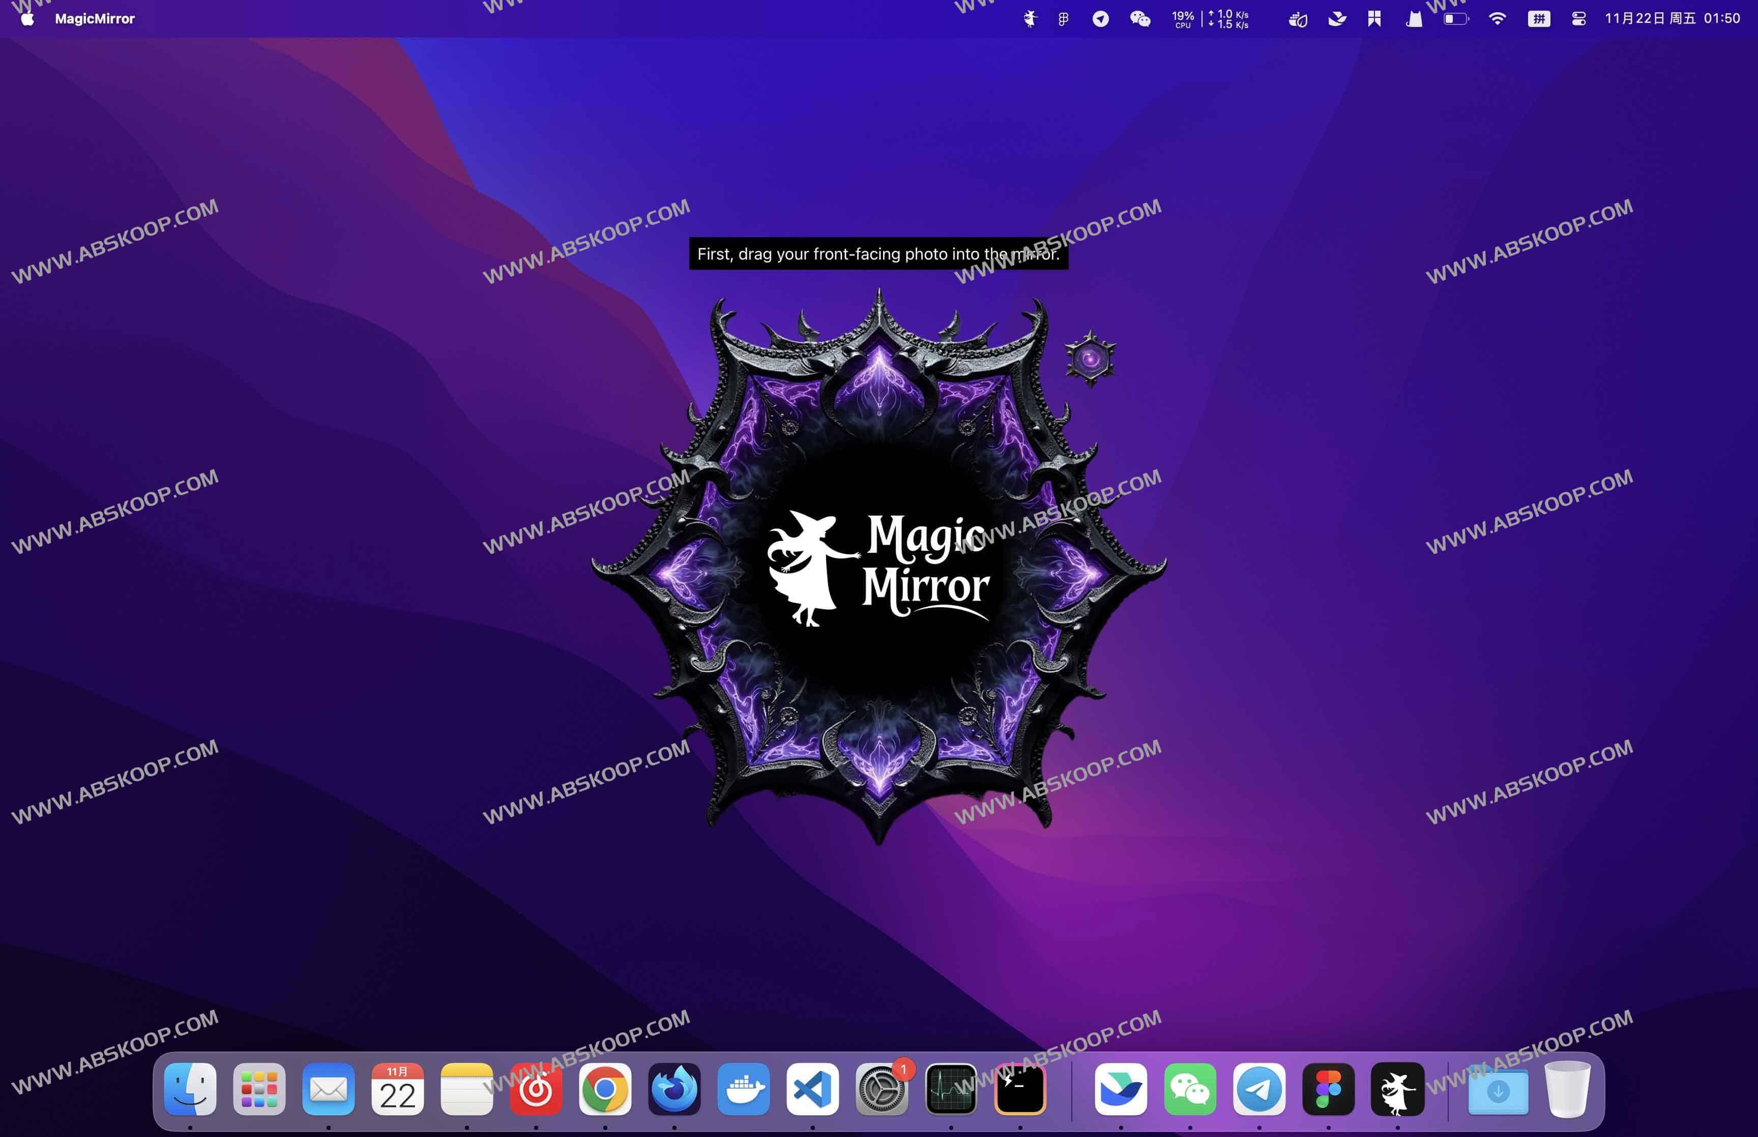Open NetEase Music red Dock icon
Viewport: 1758px width, 1137px height.
(536, 1089)
